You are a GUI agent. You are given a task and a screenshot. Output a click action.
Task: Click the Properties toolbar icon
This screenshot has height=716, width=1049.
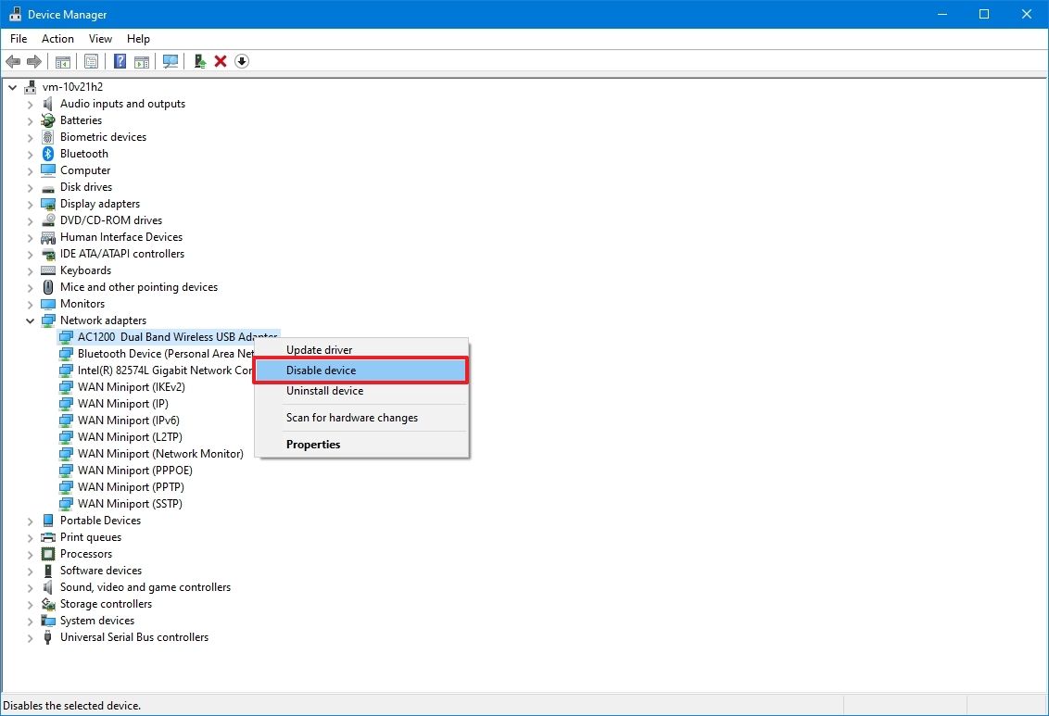91,61
